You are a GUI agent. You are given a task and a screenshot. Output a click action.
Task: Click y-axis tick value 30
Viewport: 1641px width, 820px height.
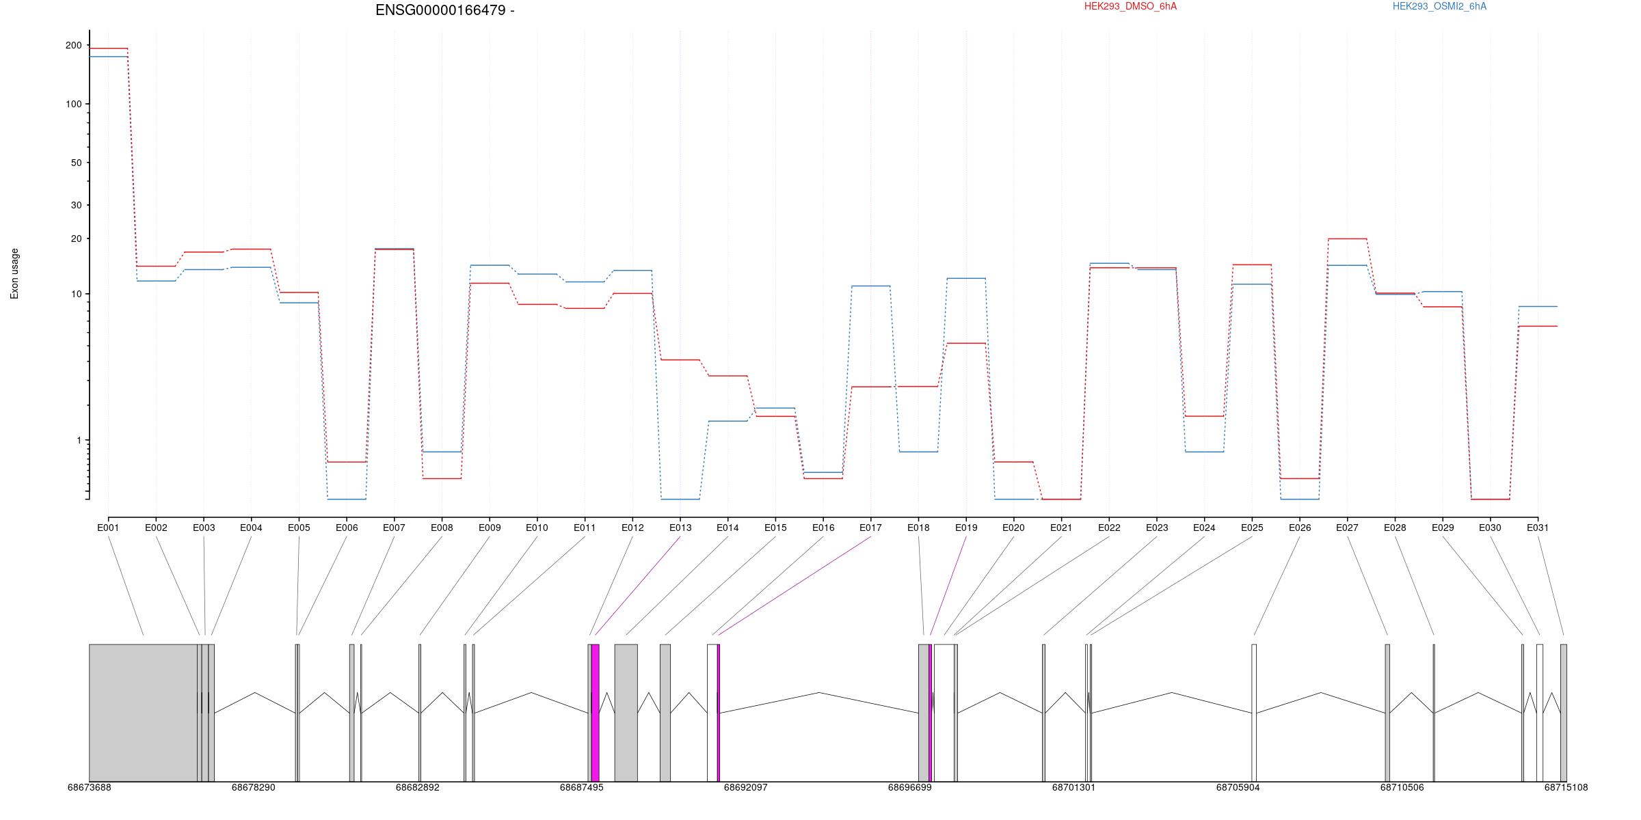(x=76, y=205)
